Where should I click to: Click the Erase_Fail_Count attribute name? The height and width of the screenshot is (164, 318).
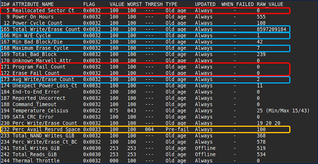36,73
